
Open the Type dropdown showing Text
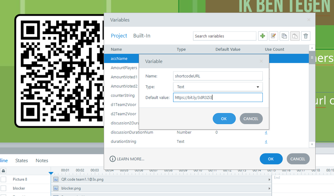pos(218,87)
